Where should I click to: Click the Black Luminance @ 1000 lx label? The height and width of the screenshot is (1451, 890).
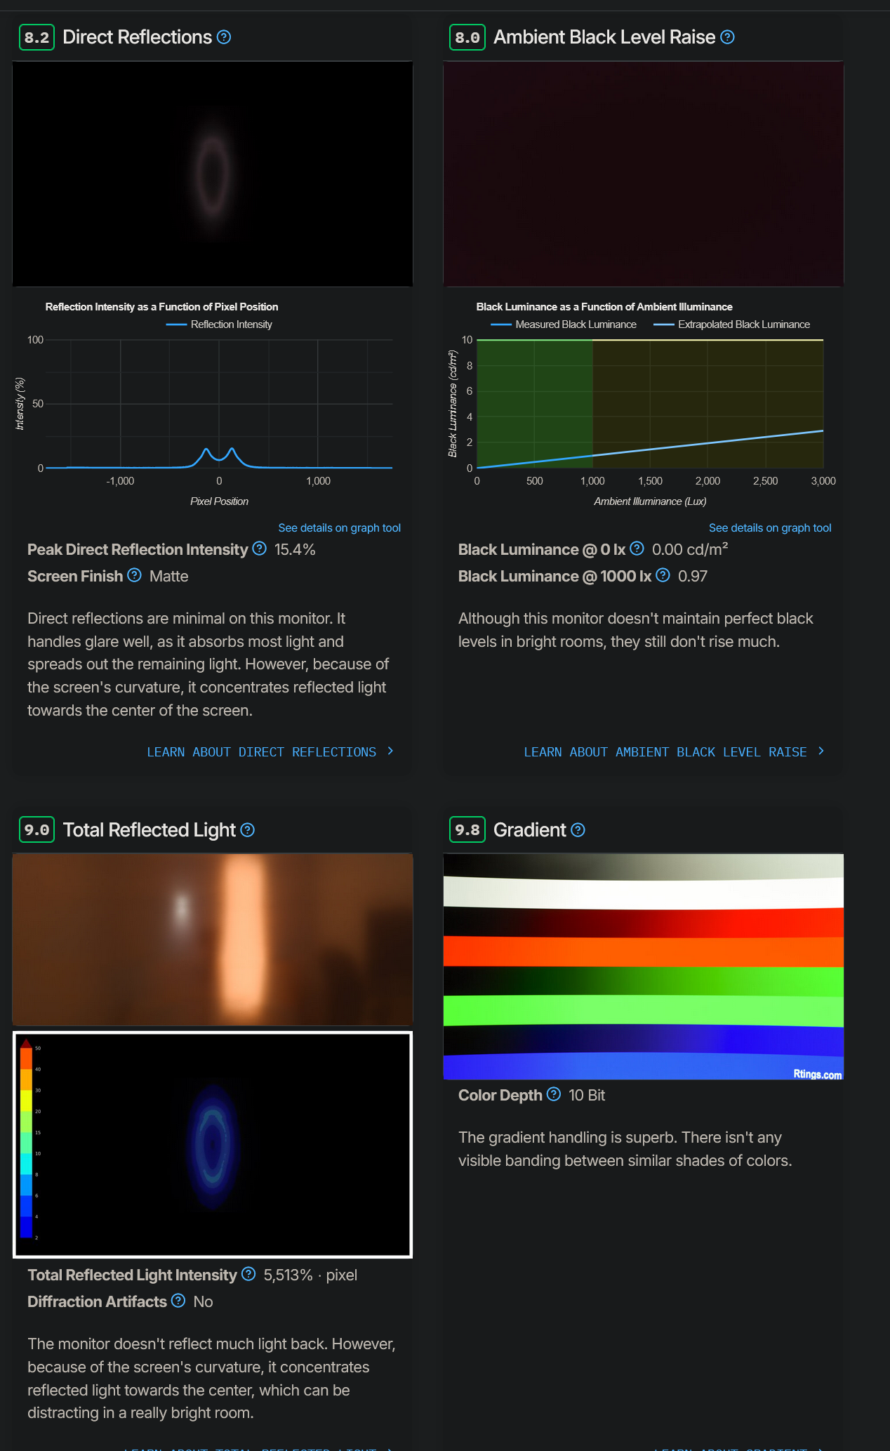pos(554,576)
